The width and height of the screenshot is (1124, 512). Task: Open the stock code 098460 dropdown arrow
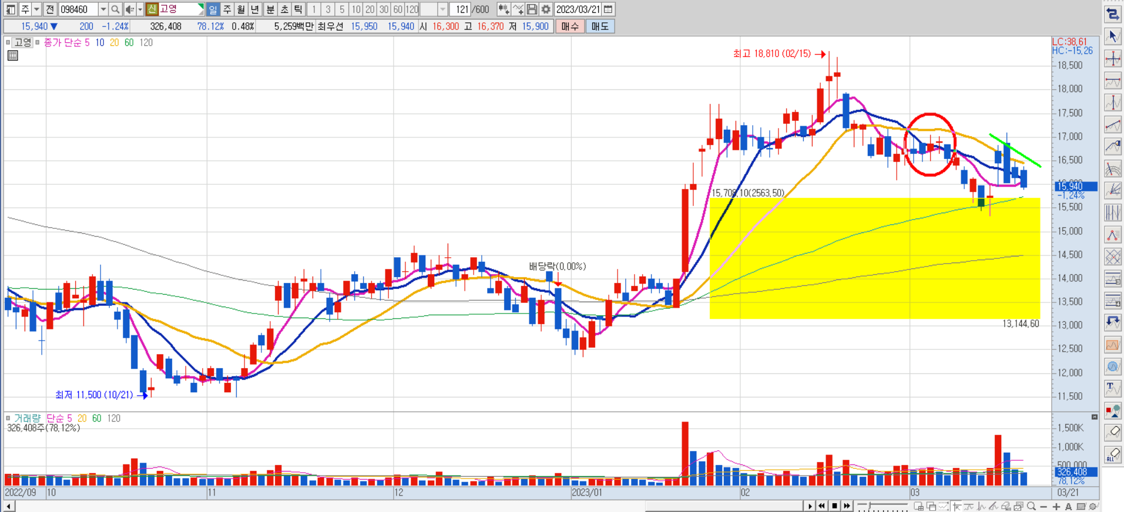coord(103,9)
